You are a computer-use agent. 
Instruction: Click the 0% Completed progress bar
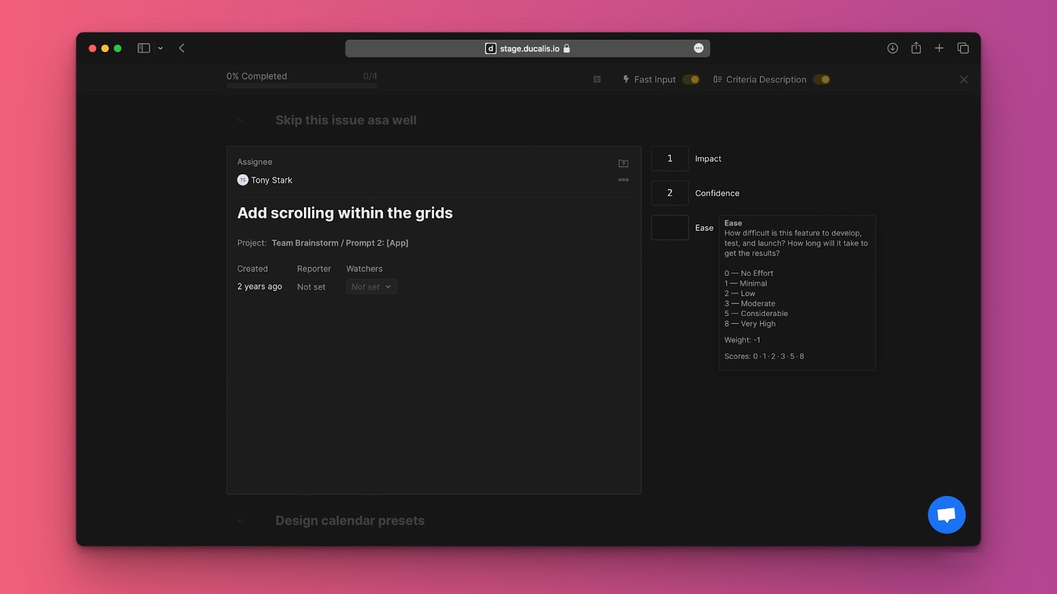[302, 85]
